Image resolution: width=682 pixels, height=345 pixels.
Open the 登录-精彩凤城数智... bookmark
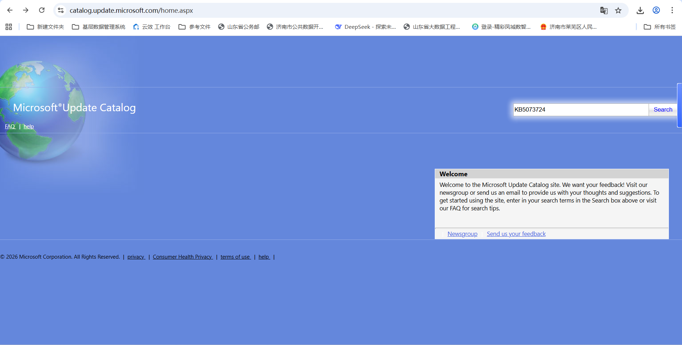click(501, 27)
